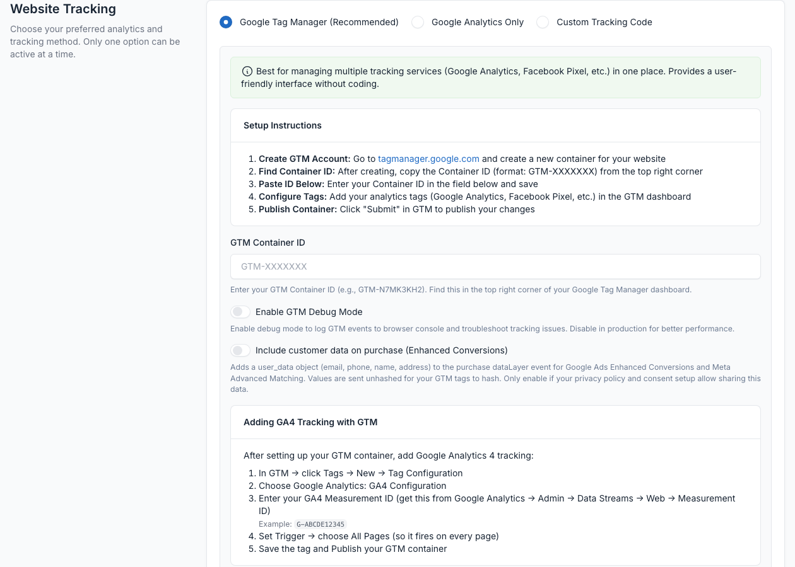795x567 pixels.
Task: Click the Create GTM Account step label
Action: tap(304, 159)
